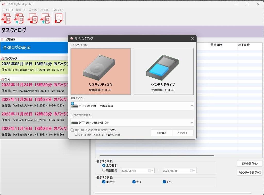This screenshot has height=195, width=264.
Task: Enable weekly automatic backup checkbox
Action: pos(72,130)
